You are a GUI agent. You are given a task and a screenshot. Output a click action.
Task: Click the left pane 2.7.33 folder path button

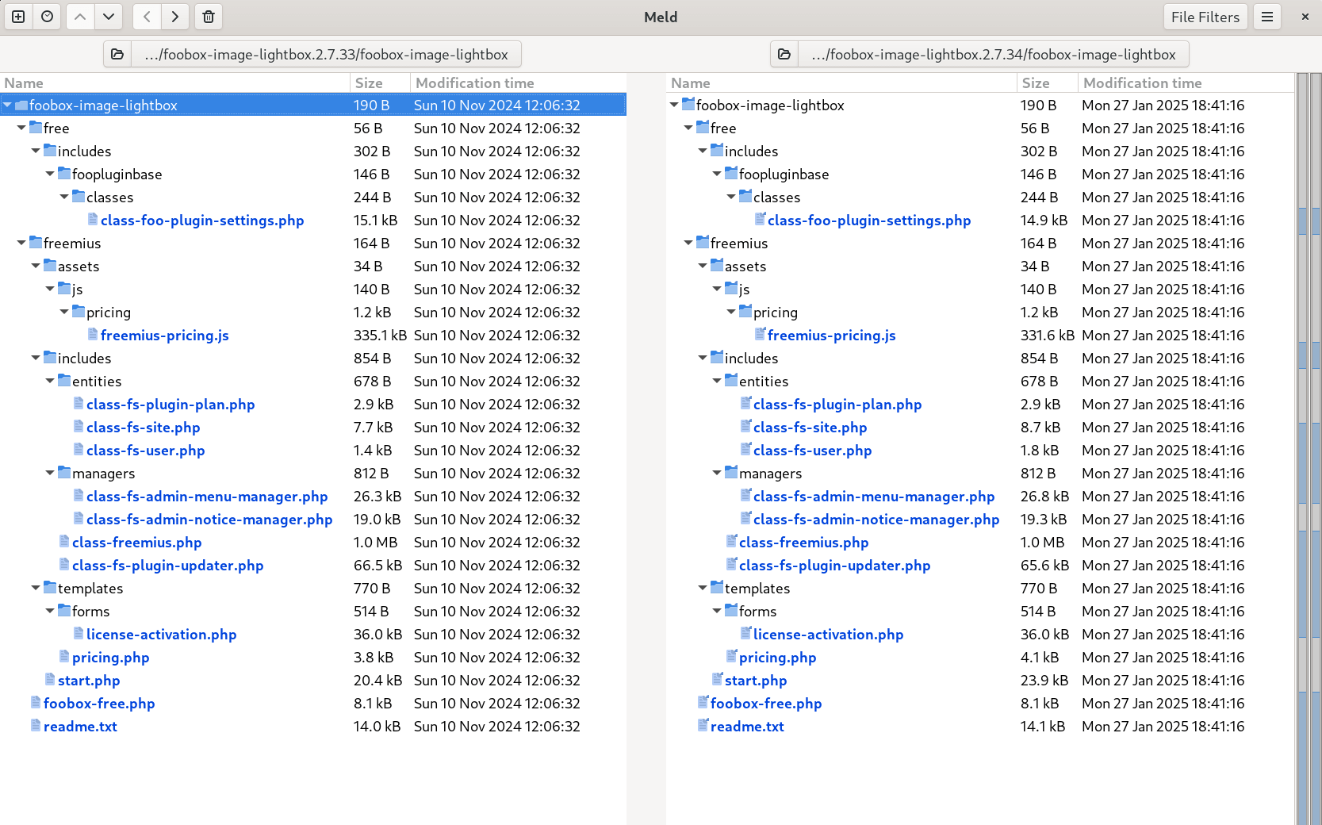(326, 54)
